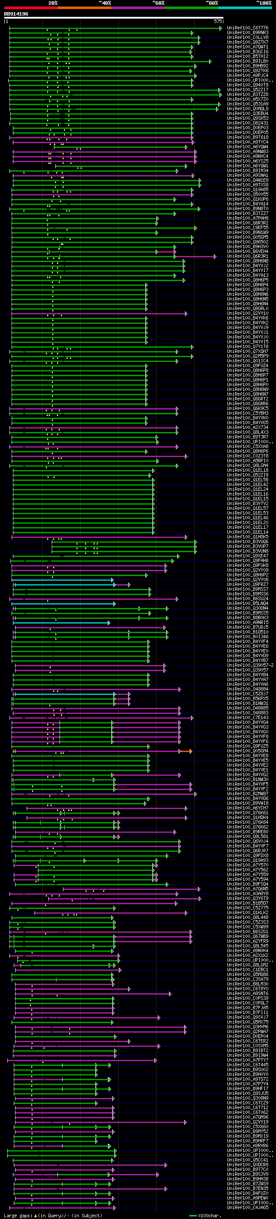
Task: Click hit label UniRef100_B3VUQ6
Action: pos(248,542)
